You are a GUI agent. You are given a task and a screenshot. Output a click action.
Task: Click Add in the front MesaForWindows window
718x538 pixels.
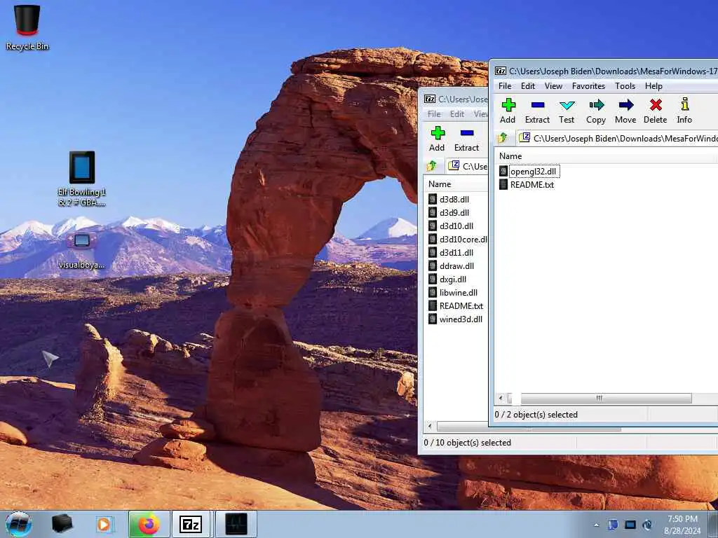click(x=508, y=111)
